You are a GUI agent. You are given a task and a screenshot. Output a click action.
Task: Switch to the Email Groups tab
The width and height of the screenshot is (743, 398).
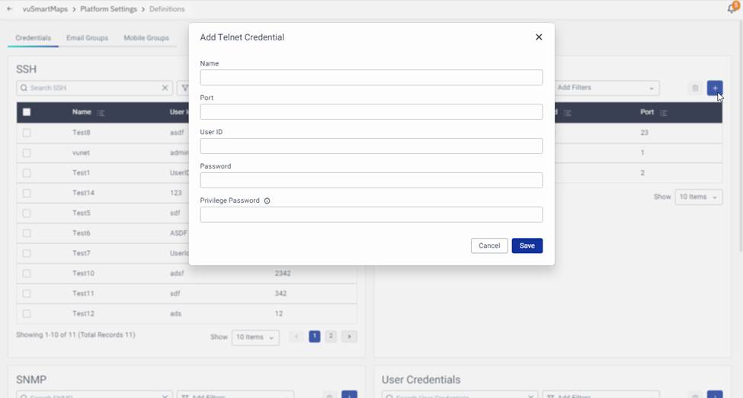coord(87,38)
